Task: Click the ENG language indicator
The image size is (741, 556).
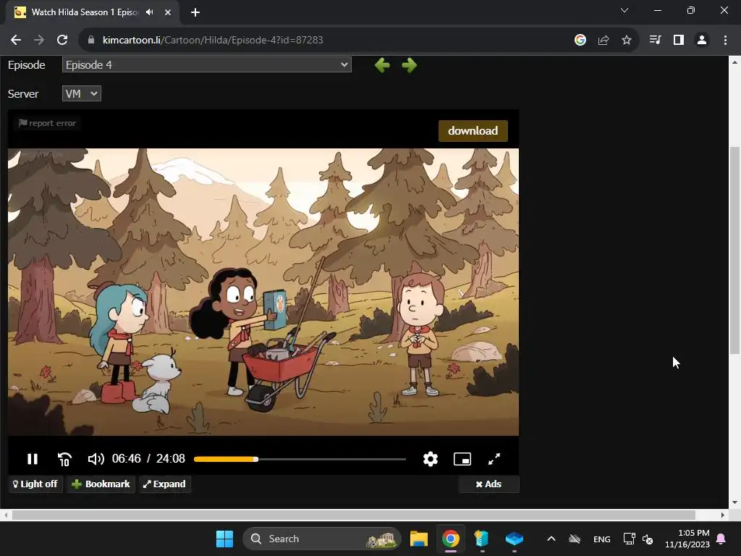Action: pyautogui.click(x=601, y=539)
